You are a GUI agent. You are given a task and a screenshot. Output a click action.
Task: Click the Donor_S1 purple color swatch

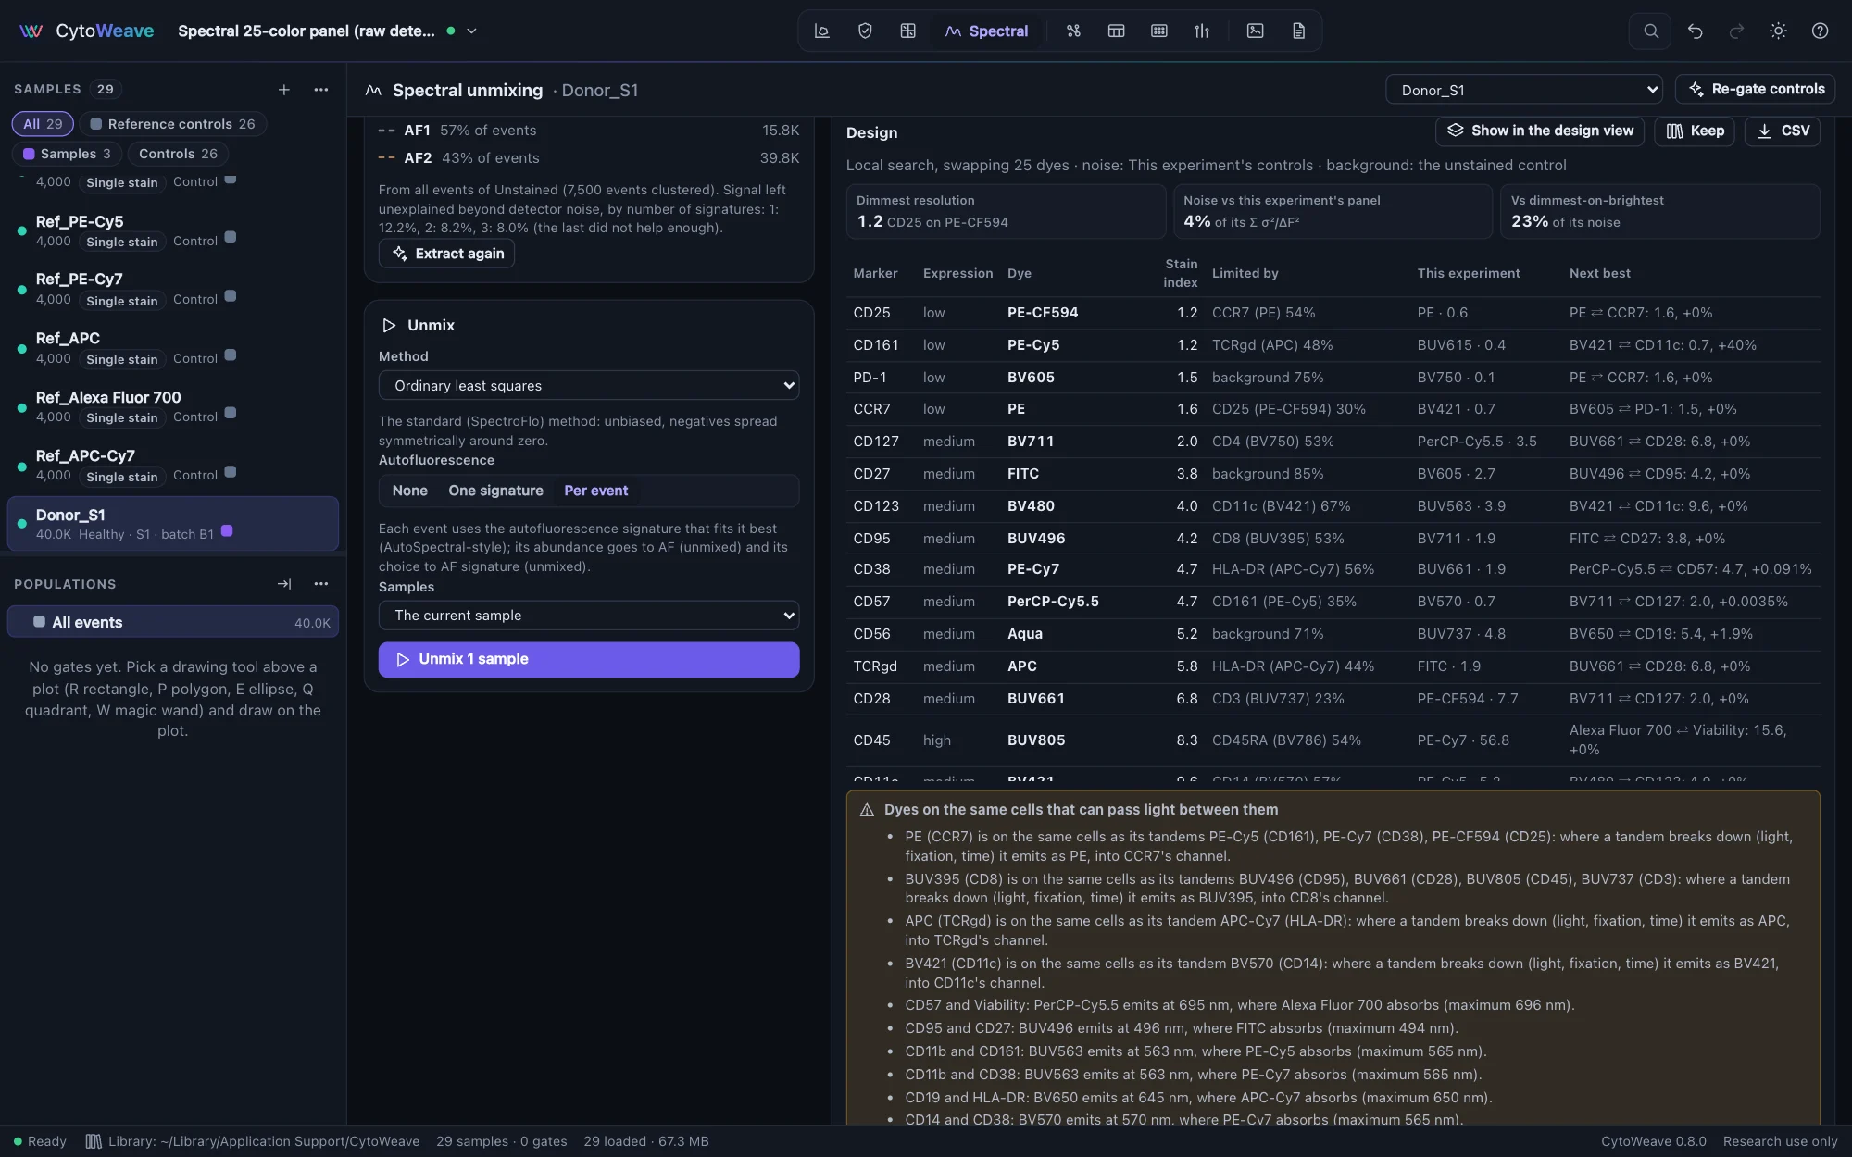coord(227,531)
